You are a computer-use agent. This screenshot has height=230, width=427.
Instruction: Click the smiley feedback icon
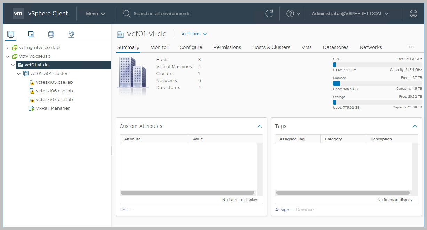coord(413,14)
